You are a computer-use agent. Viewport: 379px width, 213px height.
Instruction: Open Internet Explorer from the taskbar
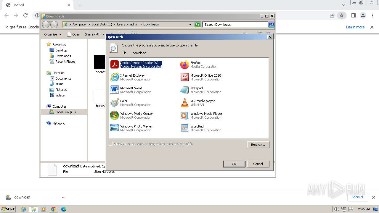click(x=23, y=209)
